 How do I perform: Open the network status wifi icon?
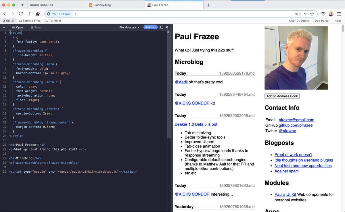pos(323,14)
